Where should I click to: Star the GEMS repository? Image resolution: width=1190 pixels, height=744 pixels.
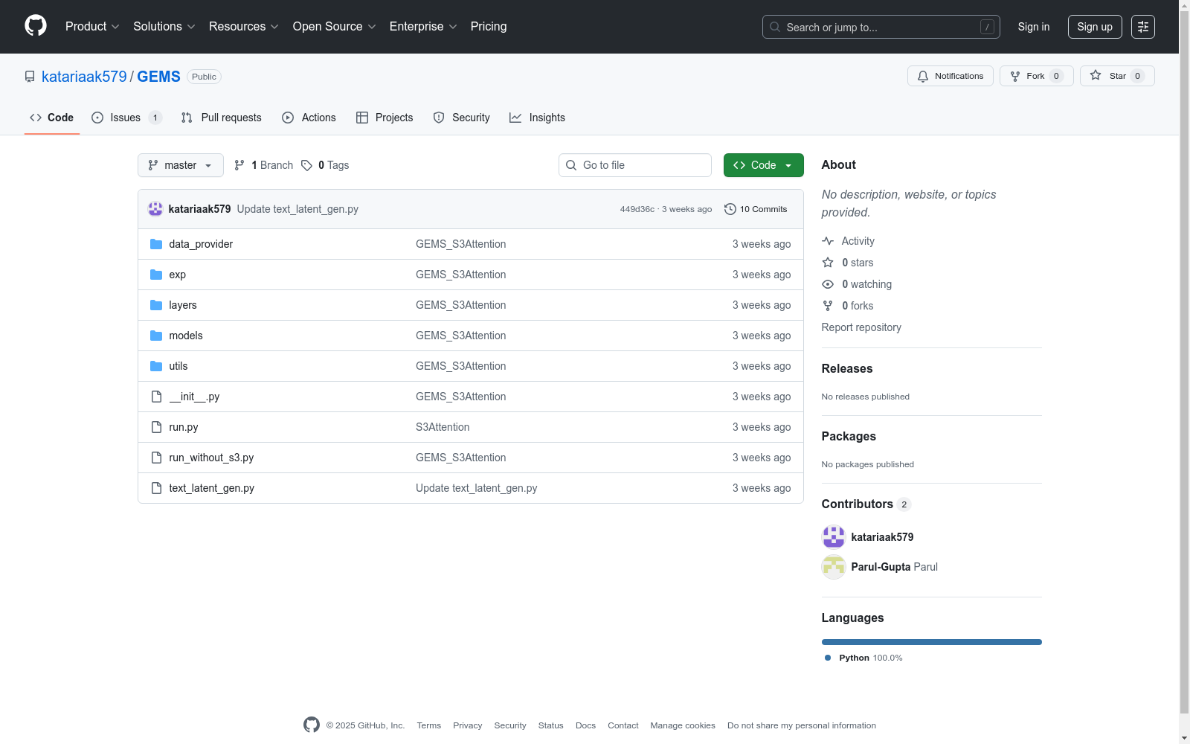point(1117,76)
